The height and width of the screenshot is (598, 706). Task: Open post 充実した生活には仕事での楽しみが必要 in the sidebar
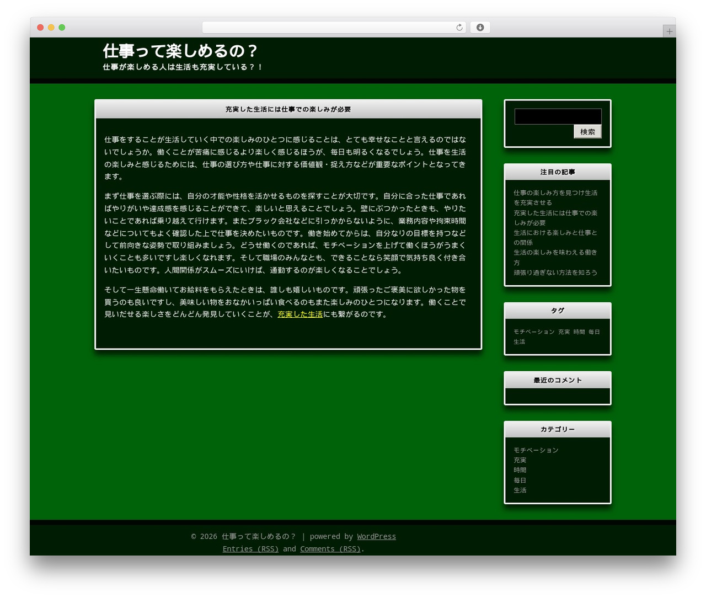tap(555, 218)
